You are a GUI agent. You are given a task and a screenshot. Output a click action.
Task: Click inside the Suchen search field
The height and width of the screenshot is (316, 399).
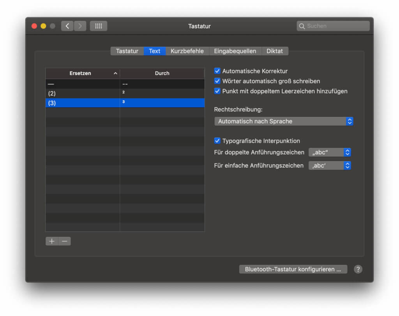point(333,26)
